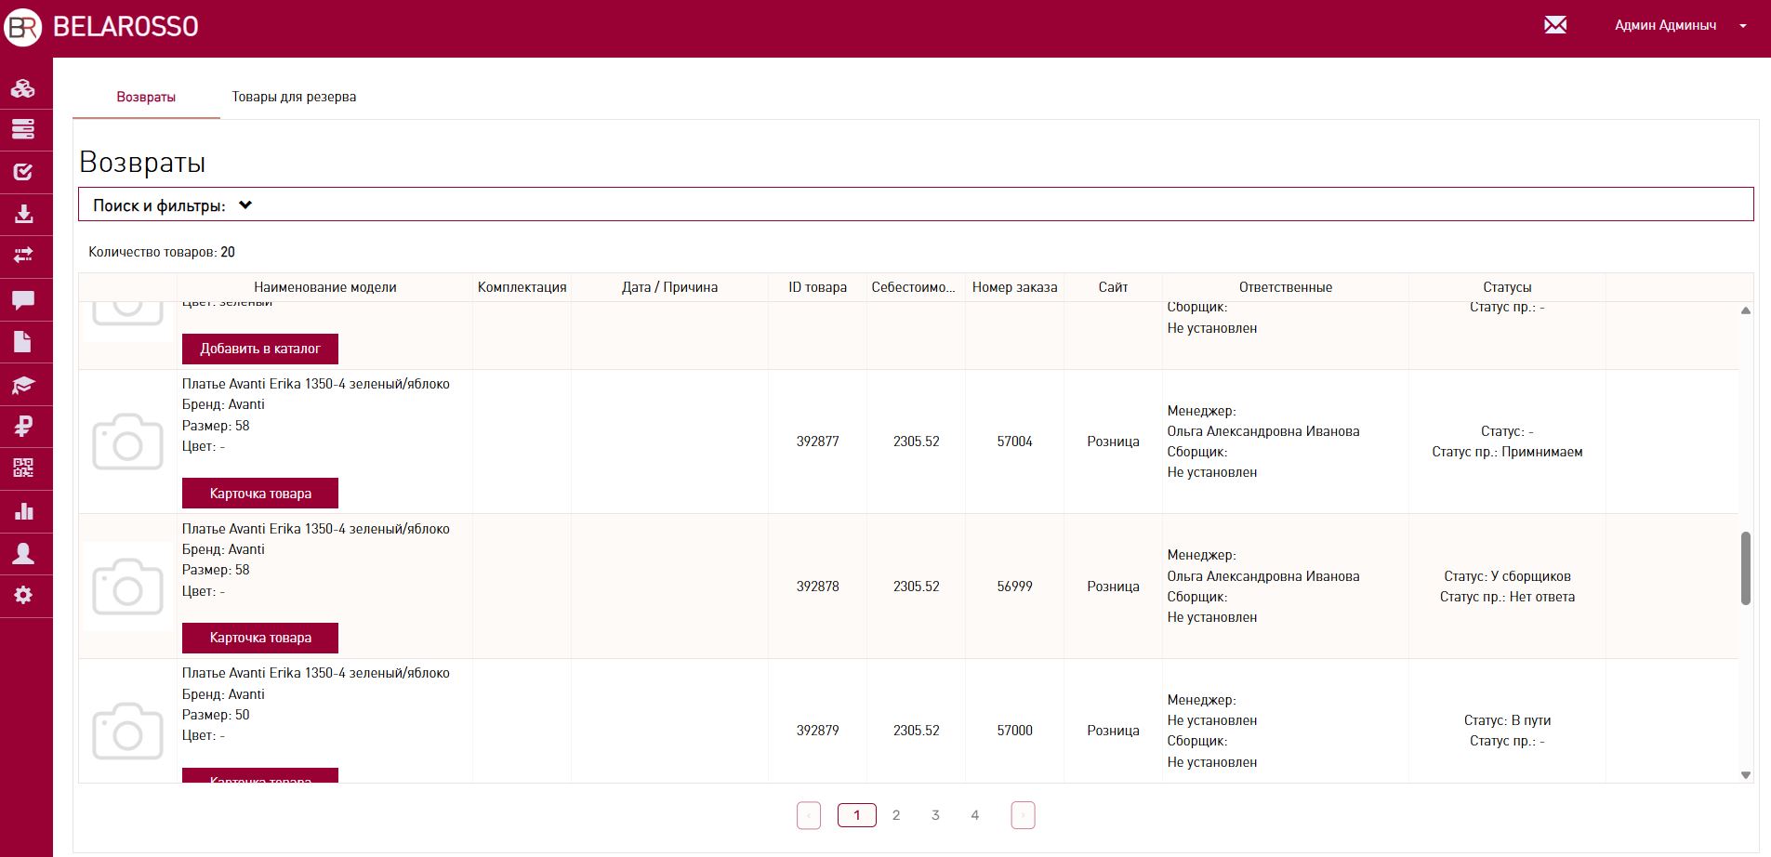Screen dimensions: 1771x857
Task: Open the document sidebar icon
Action: [x=23, y=341]
